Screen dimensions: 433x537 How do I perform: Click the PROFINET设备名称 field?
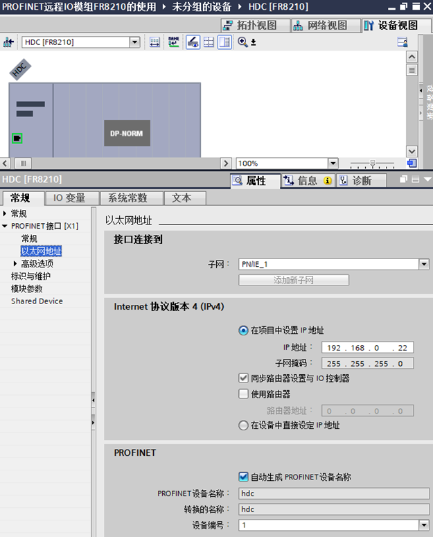coord(334,493)
